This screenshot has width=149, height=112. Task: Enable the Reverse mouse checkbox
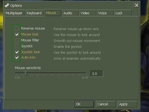[17, 28]
